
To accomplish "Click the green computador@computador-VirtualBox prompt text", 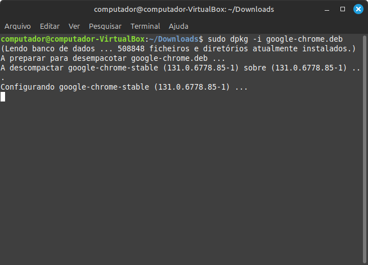I will [x=73, y=39].
